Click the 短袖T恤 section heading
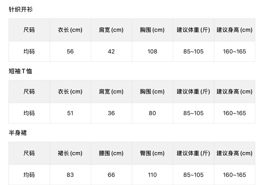The image size is (264, 185). coord(20,71)
